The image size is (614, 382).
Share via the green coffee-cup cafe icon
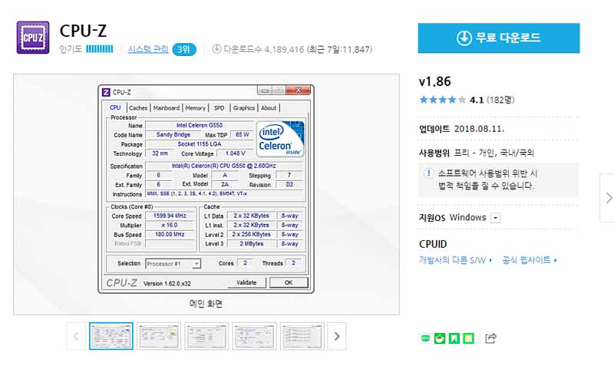[x=440, y=338]
